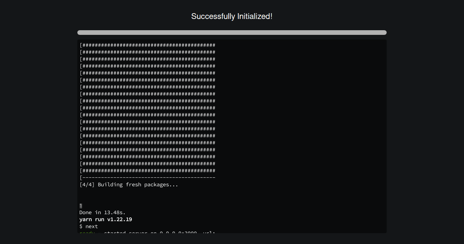Click inside the terminal log panel

232,136
